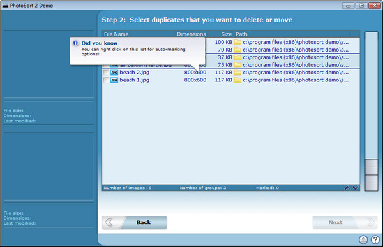Jump to next group with down arrow

pos(356,188)
